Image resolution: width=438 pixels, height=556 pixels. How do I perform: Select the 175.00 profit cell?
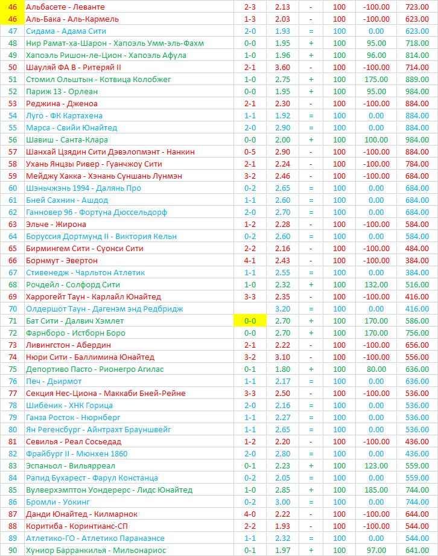click(376, 79)
